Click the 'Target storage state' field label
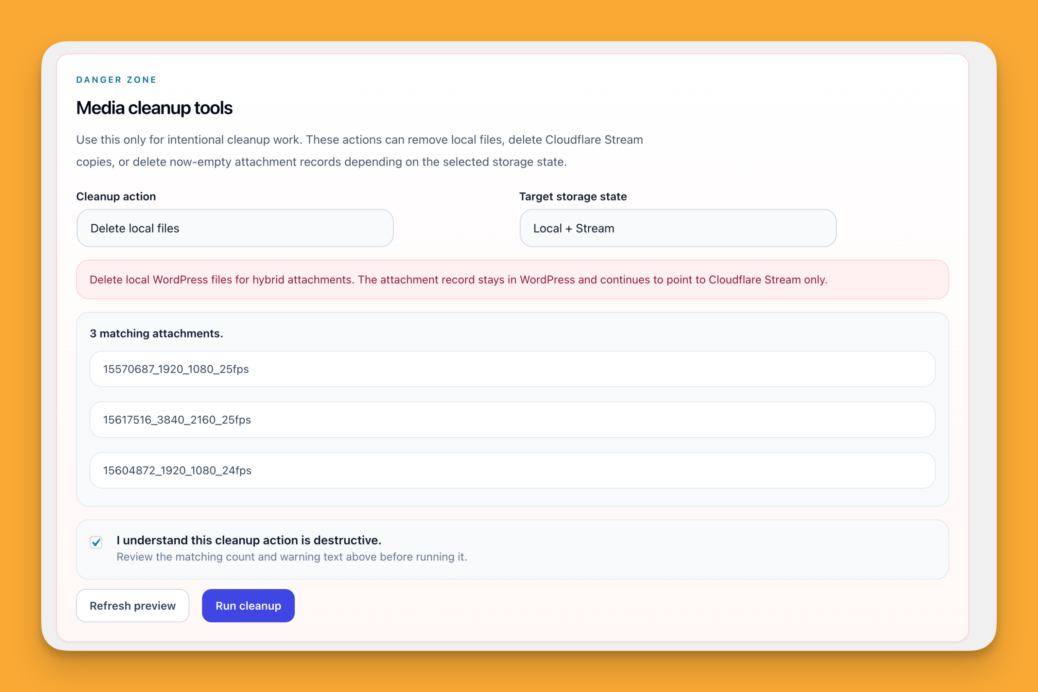Screen dimensions: 1038x692 pyautogui.click(x=573, y=196)
